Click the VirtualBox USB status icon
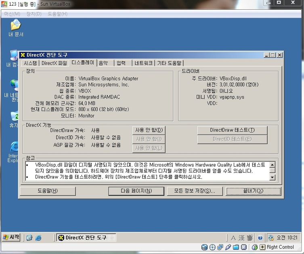304x254 pixels. point(228,247)
